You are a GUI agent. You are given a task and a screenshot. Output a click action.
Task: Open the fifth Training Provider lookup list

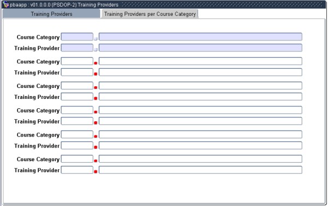(x=96, y=147)
